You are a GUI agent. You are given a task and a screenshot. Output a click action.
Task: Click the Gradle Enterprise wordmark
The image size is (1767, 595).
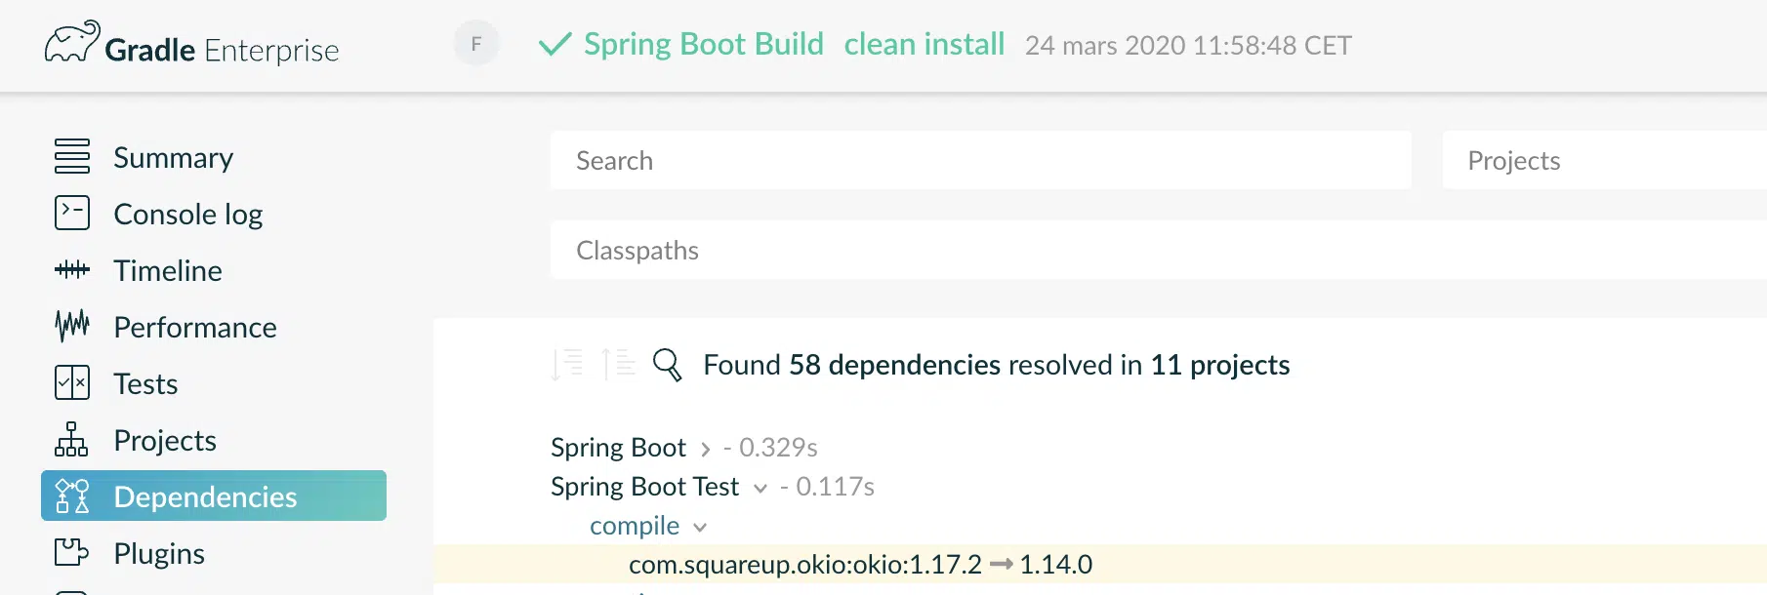click(x=222, y=50)
